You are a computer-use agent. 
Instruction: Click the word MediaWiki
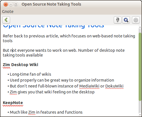click(89, 86)
